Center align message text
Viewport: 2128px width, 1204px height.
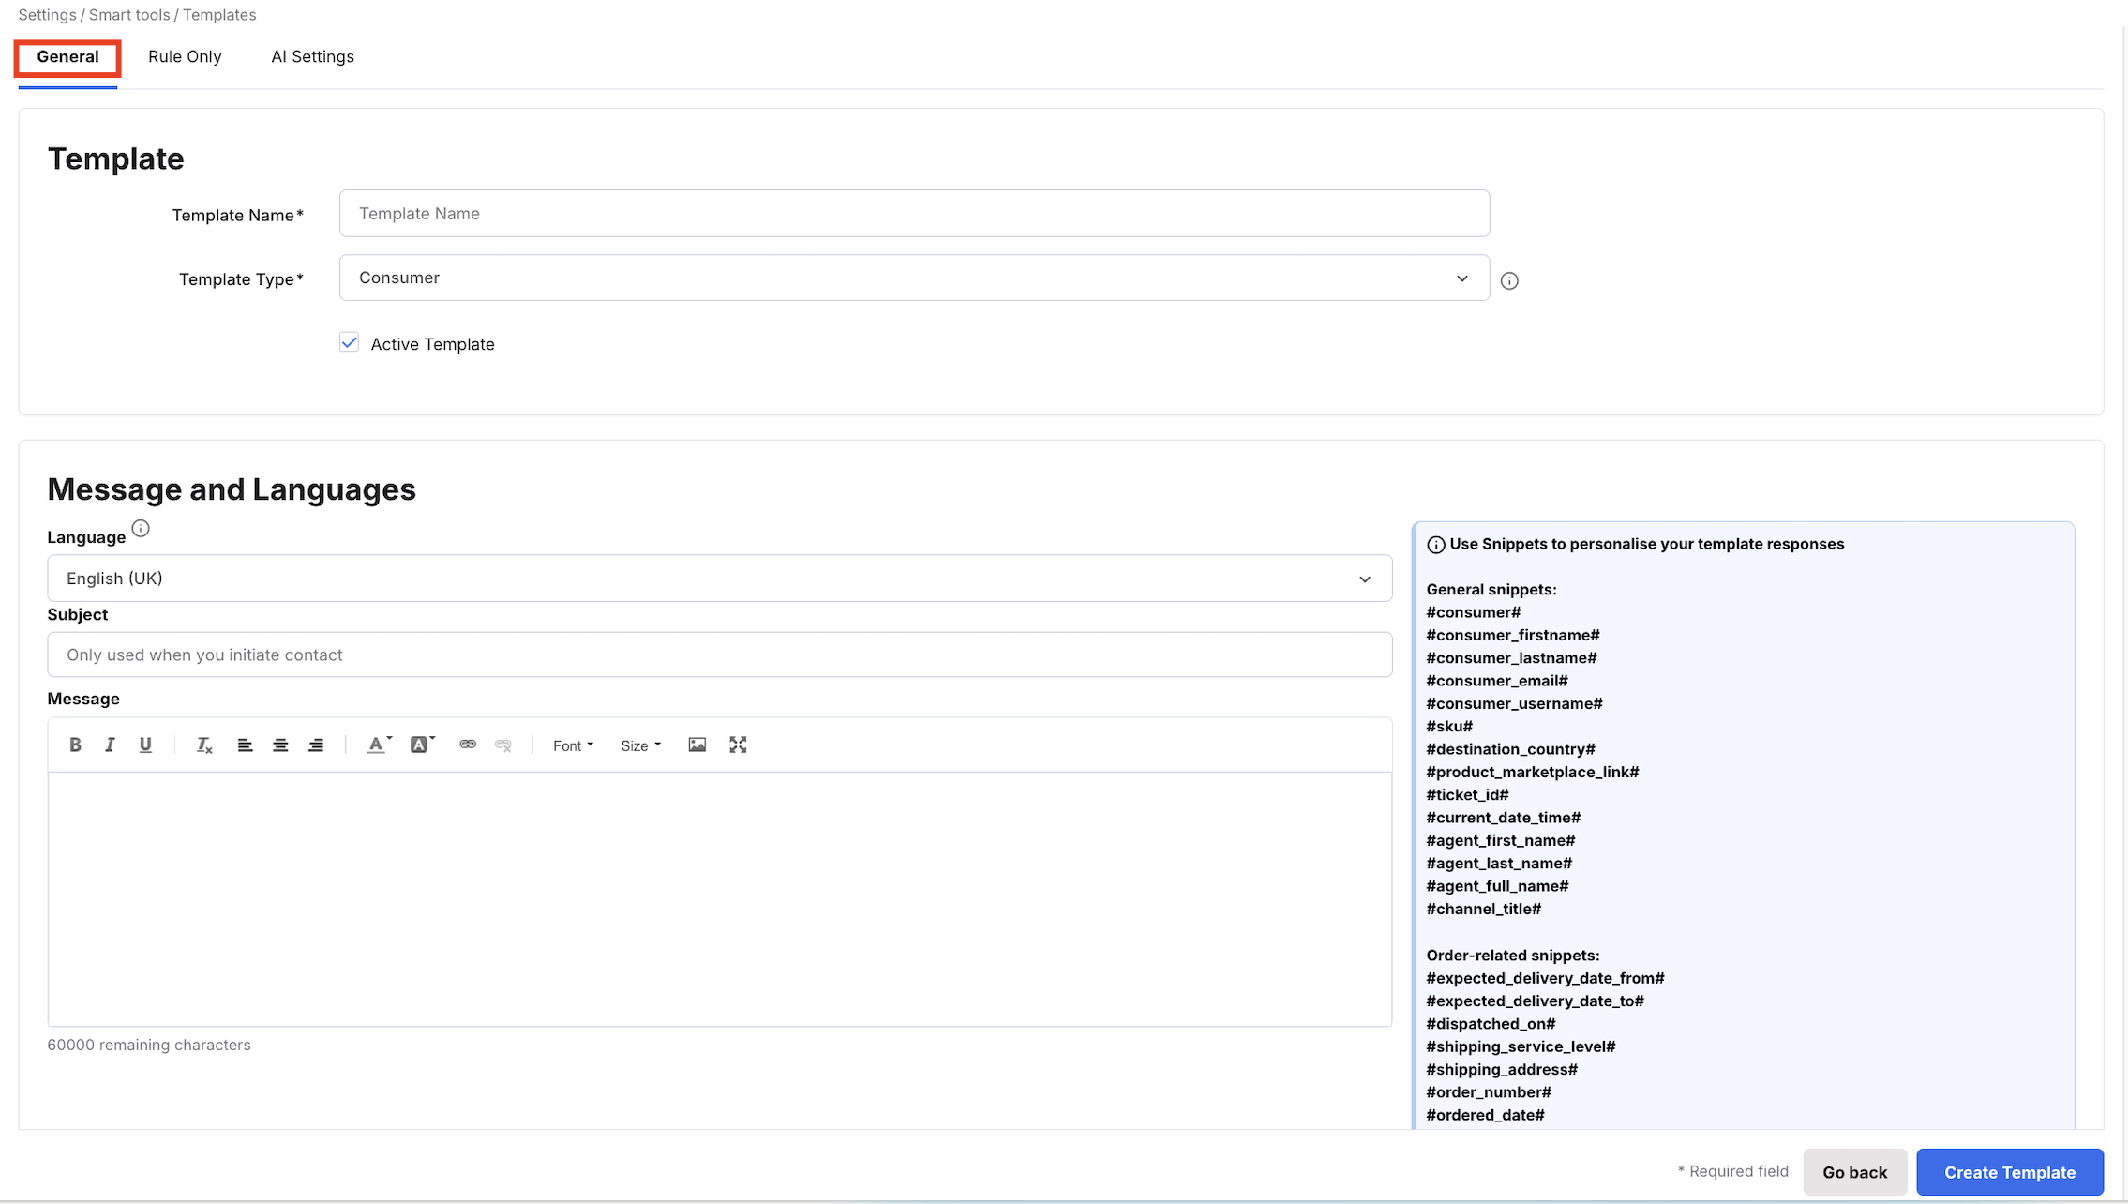[x=280, y=745]
